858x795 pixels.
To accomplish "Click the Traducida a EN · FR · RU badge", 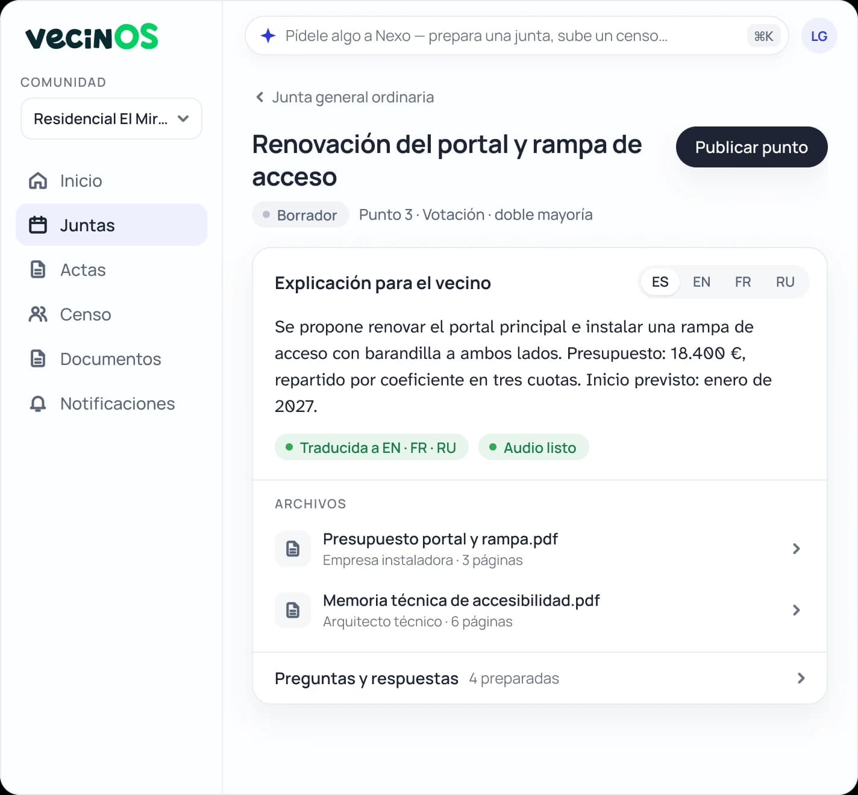I will click(x=371, y=447).
